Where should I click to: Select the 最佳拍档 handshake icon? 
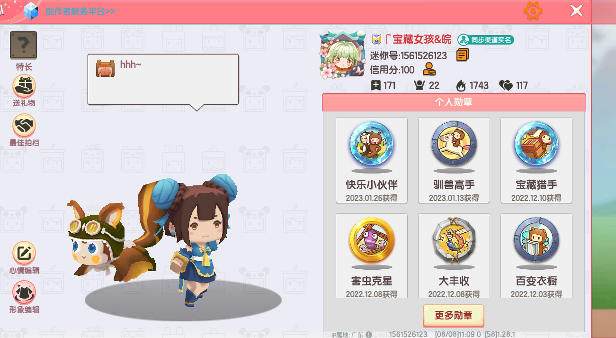click(x=24, y=126)
